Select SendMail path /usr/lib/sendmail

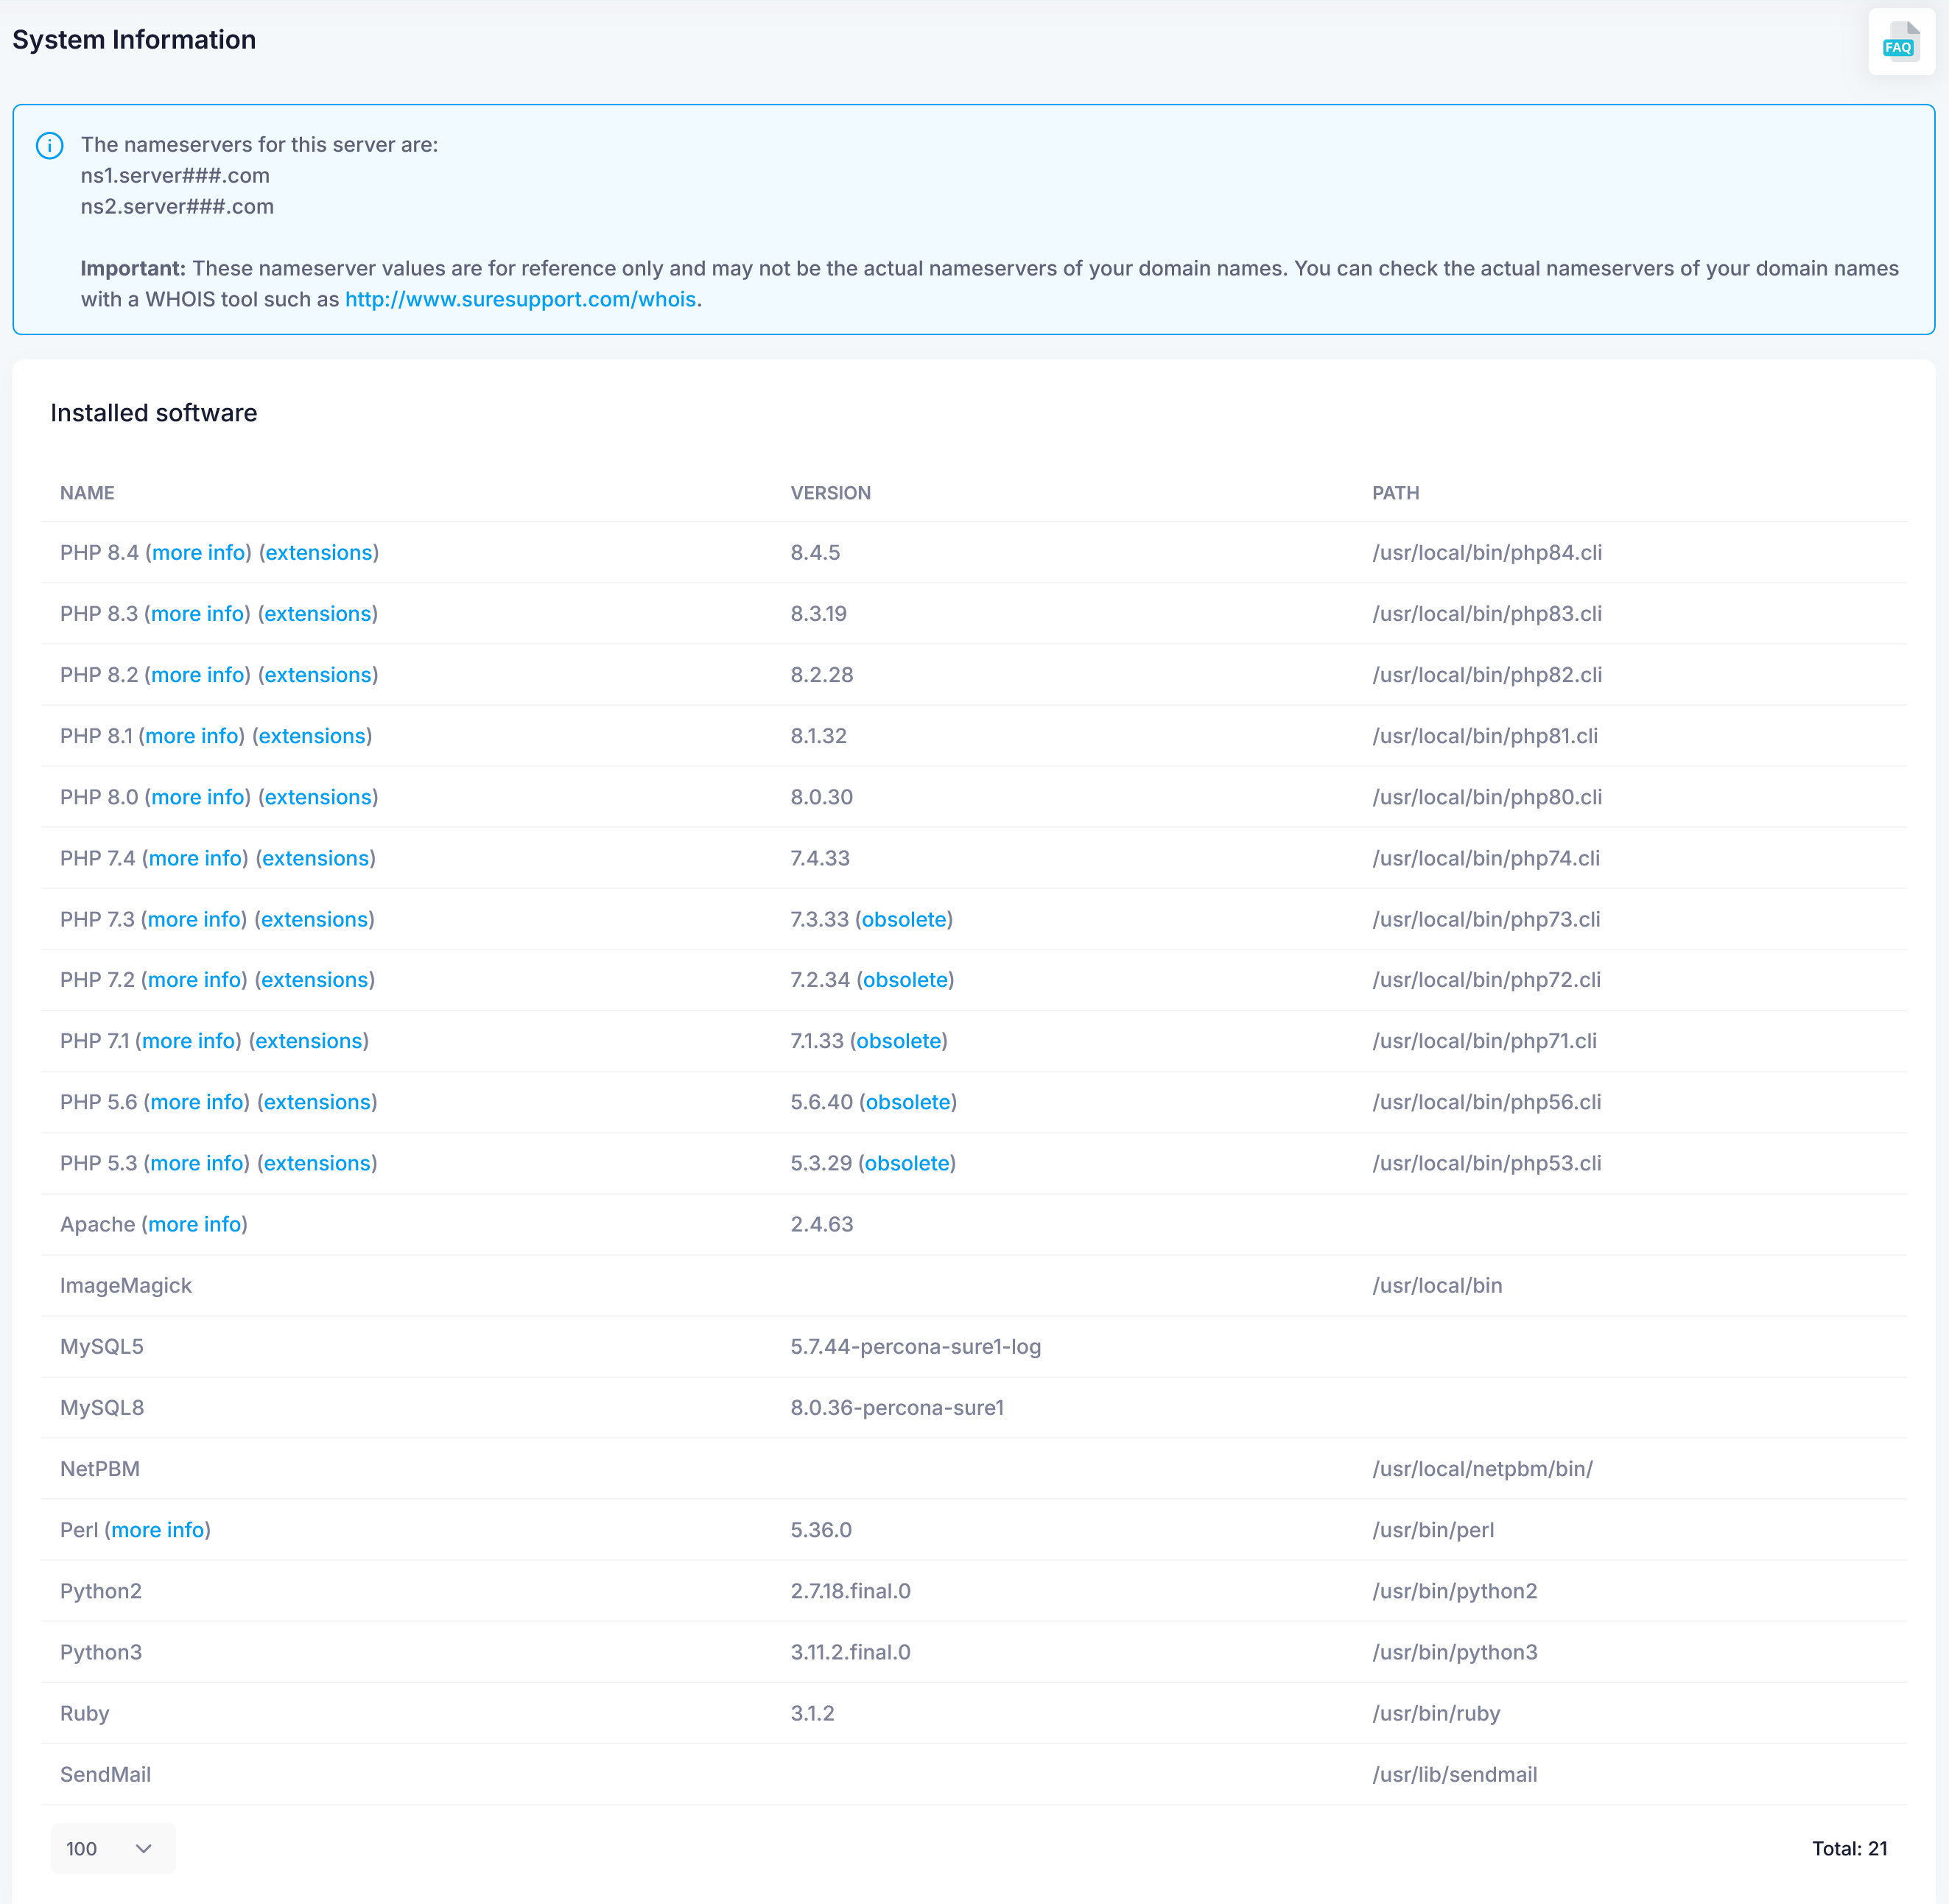click(1454, 1773)
